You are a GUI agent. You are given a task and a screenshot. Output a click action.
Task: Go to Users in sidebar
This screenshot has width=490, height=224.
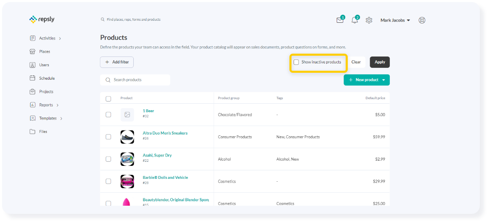[x=44, y=65]
